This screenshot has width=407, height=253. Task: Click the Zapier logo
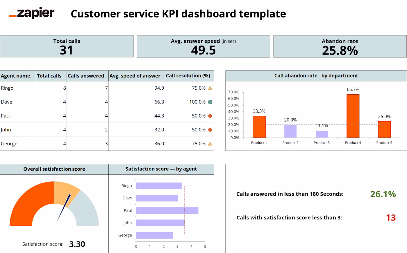pyautogui.click(x=32, y=13)
